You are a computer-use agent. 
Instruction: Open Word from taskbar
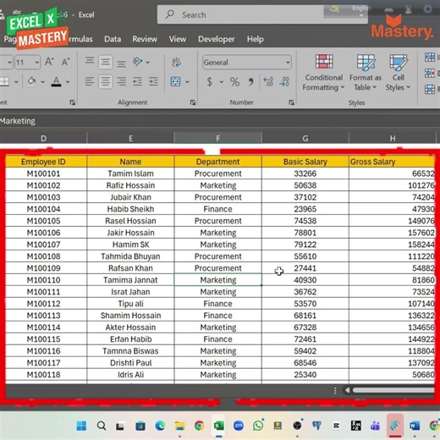[x=415, y=426]
